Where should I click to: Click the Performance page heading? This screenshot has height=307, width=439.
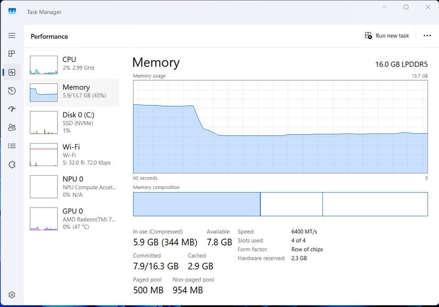(49, 36)
